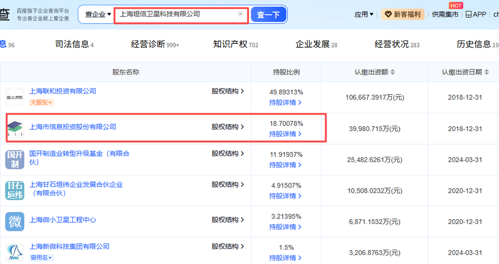The image size is (499, 264).
Task: Expand the 曾用名 tag dropdown
Action: 41,258
